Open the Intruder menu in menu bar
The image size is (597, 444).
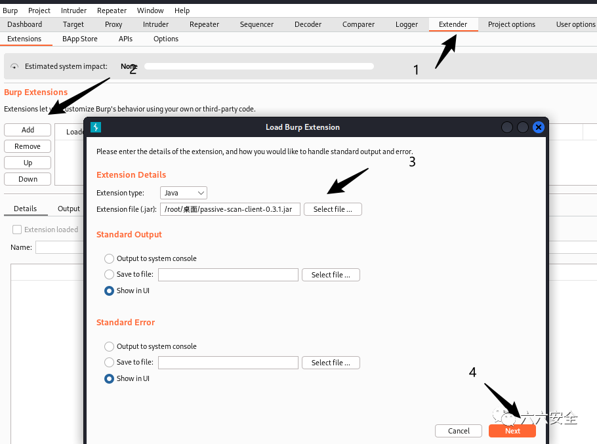[73, 10]
